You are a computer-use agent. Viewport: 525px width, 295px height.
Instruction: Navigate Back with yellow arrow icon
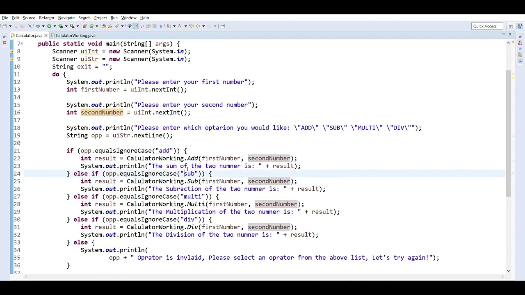[x=198, y=26]
